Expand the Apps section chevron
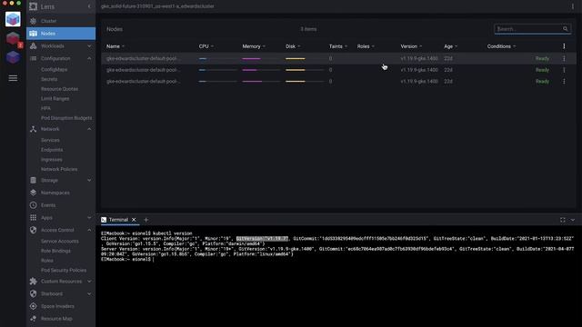Image resolution: width=582 pixels, height=327 pixels. [89, 218]
